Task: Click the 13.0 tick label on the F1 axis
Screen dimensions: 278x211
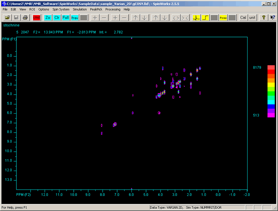Action: (9, 180)
